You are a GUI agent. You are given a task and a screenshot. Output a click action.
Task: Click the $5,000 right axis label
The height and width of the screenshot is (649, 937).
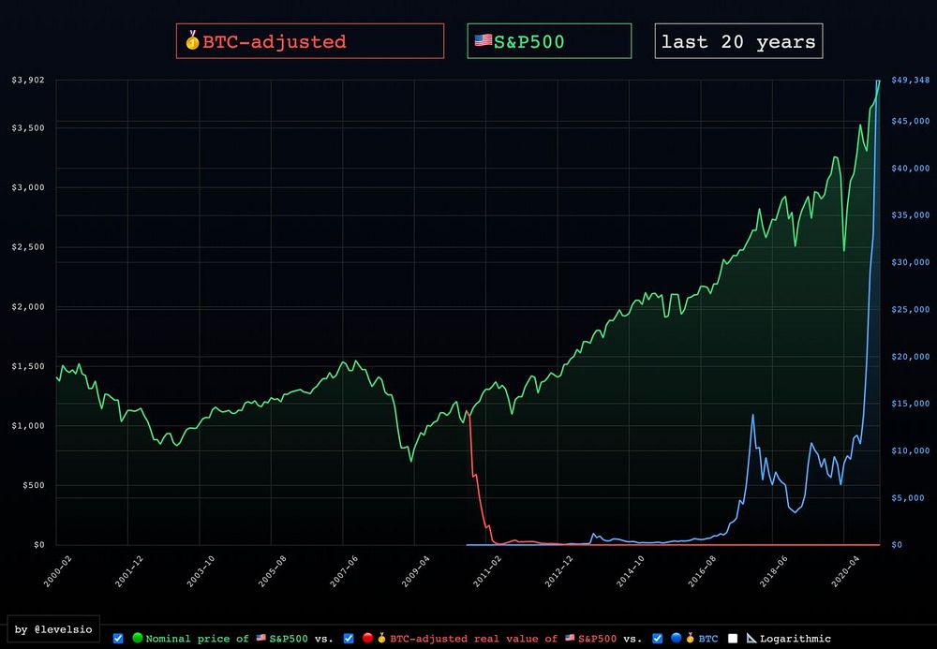[908, 498]
